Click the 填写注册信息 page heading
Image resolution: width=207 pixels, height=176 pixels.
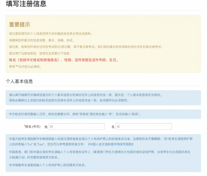pos(26,4)
